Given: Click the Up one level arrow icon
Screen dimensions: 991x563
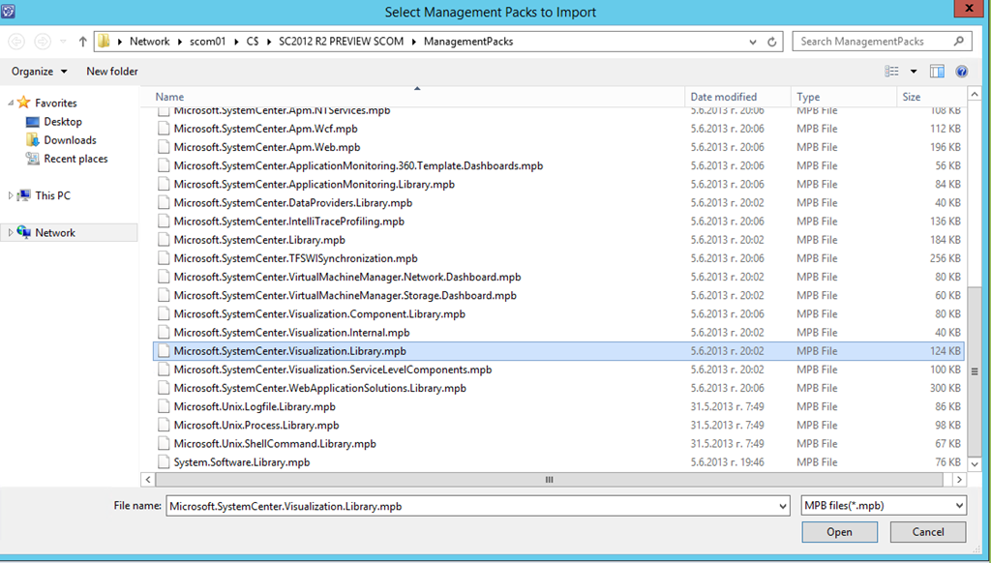Looking at the screenshot, I should pos(82,42).
